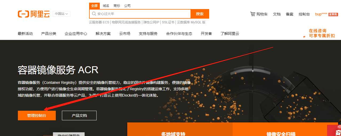This screenshot has height=136, width=341.
Task: Click the 容器镜像服务 ACR heading
Action: coord(58,70)
